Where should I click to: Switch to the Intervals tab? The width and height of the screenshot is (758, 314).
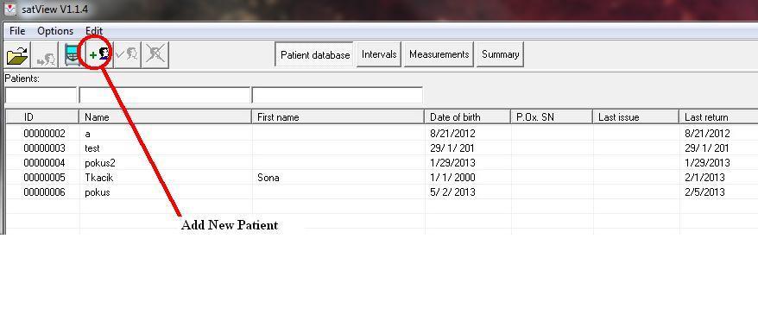tap(379, 54)
